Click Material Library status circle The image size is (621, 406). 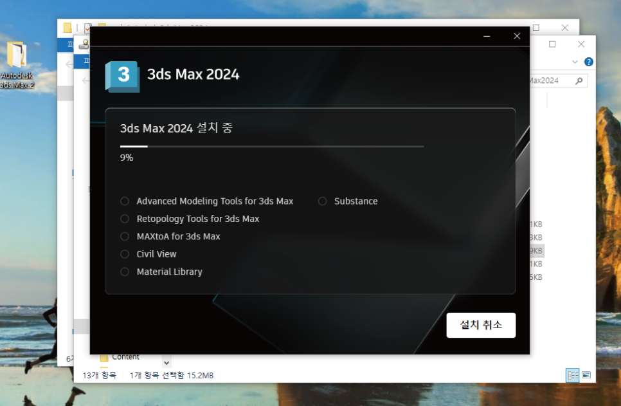[x=124, y=272]
